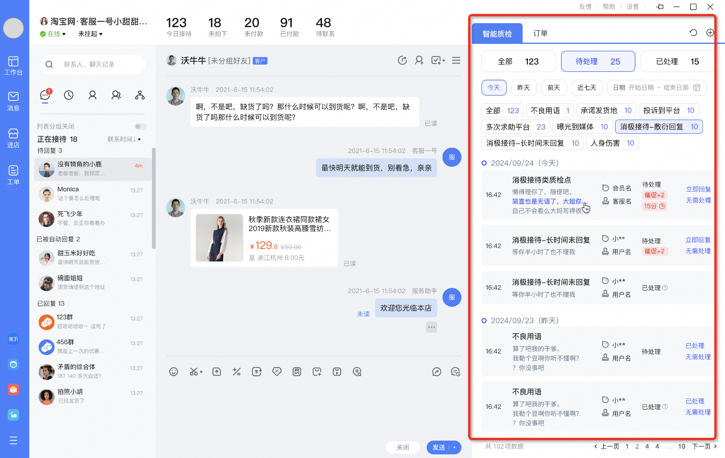The height and width of the screenshot is (458, 725).
Task: Select the chat messages tab with red badge
Action: 45,95
